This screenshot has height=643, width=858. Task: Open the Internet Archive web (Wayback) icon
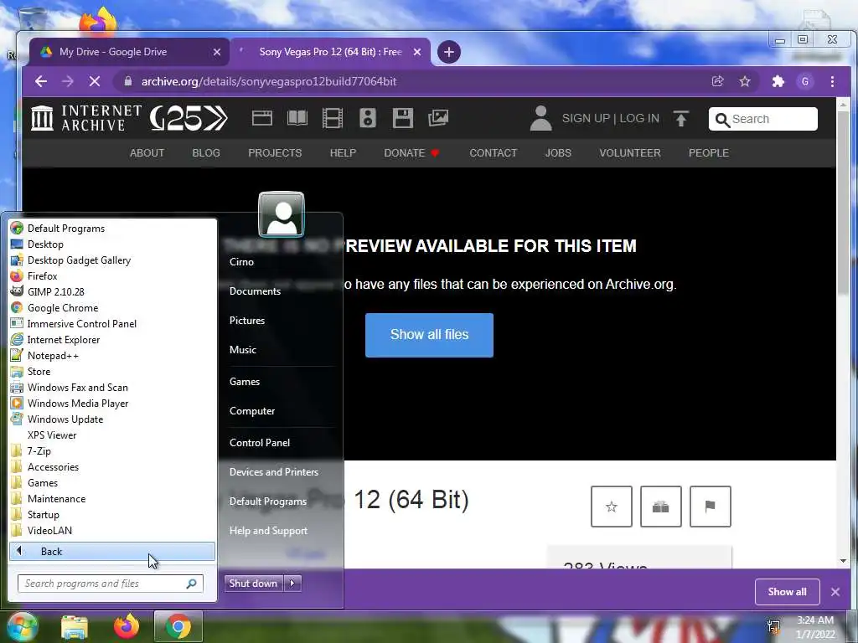click(262, 118)
